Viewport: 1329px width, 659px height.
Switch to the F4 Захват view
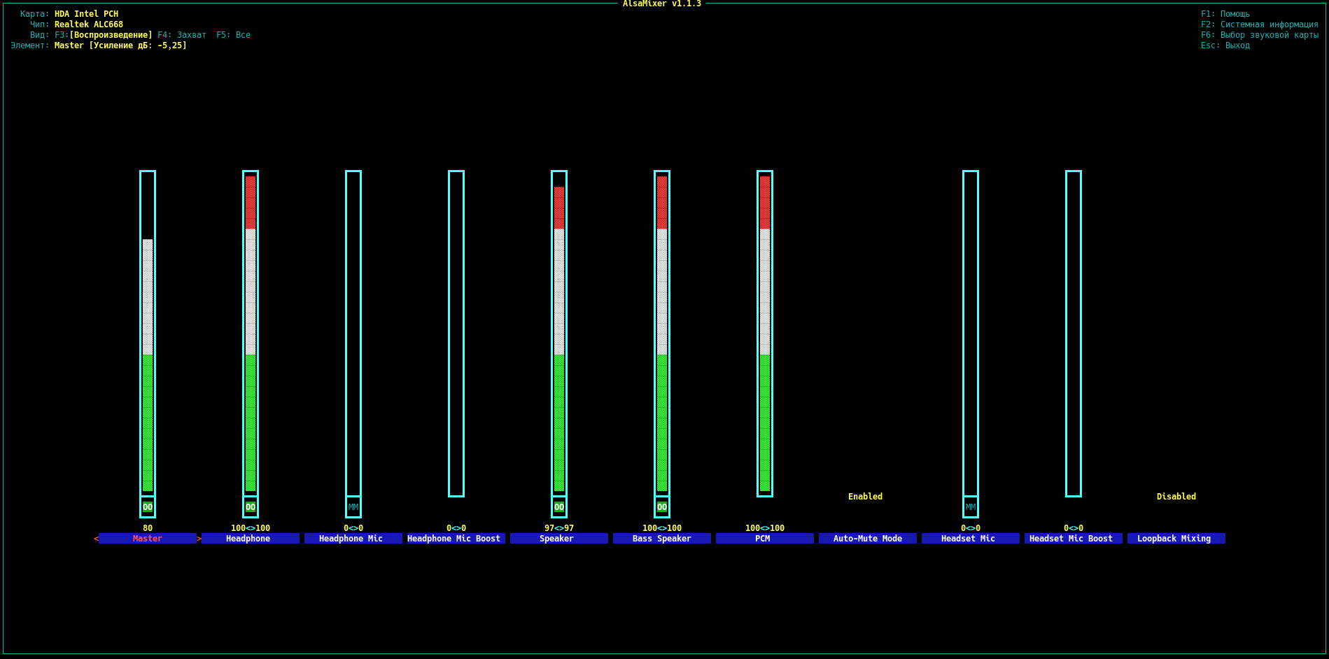[182, 35]
